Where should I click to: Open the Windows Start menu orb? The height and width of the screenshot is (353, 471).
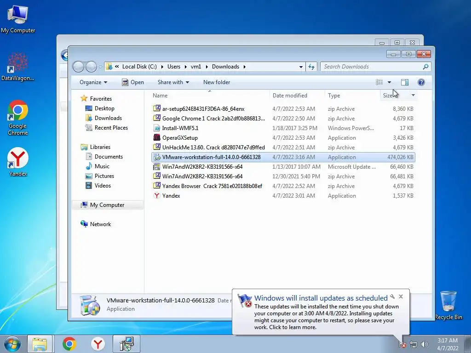[12, 344]
